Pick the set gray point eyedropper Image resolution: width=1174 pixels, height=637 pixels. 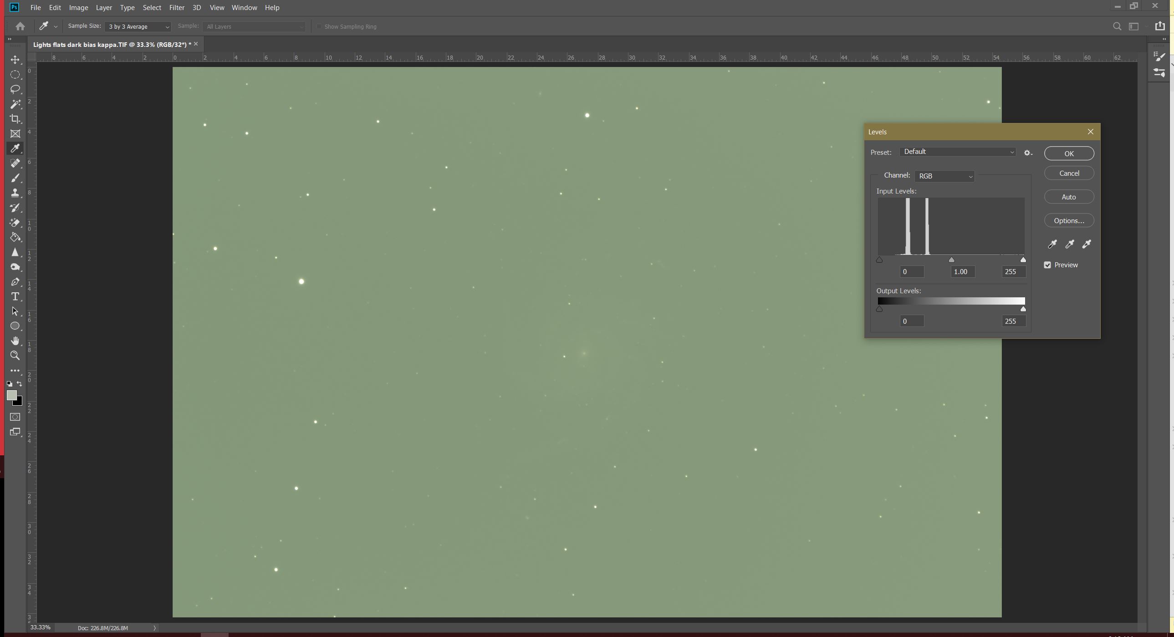click(x=1070, y=244)
